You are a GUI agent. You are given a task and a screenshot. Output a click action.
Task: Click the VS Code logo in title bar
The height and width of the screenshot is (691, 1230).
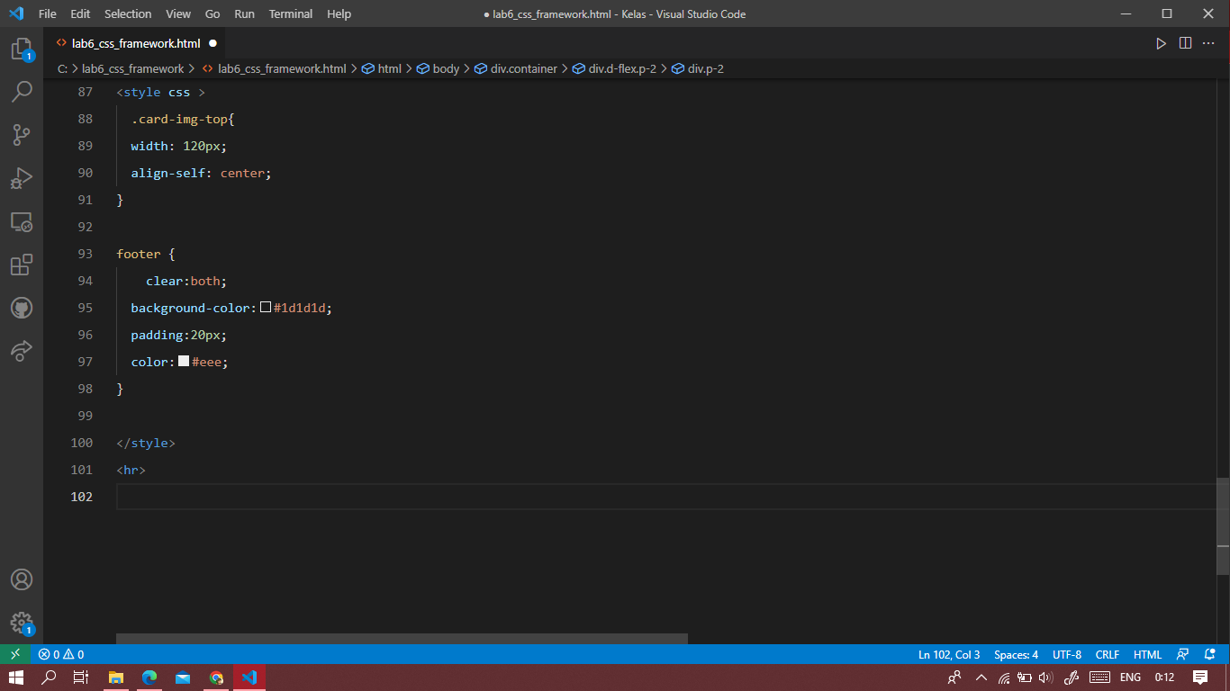tap(15, 13)
